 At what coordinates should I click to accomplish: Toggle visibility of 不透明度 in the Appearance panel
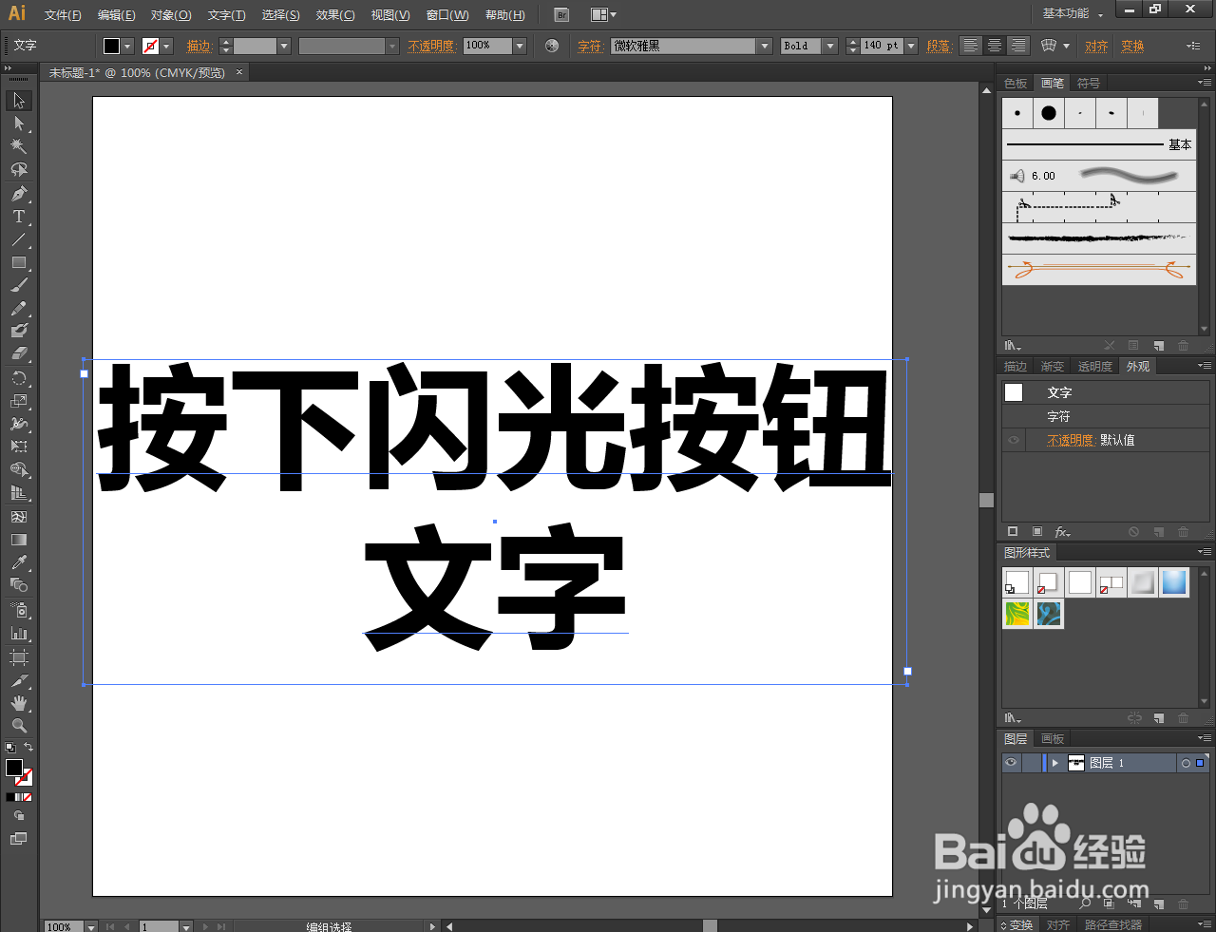[1014, 439]
